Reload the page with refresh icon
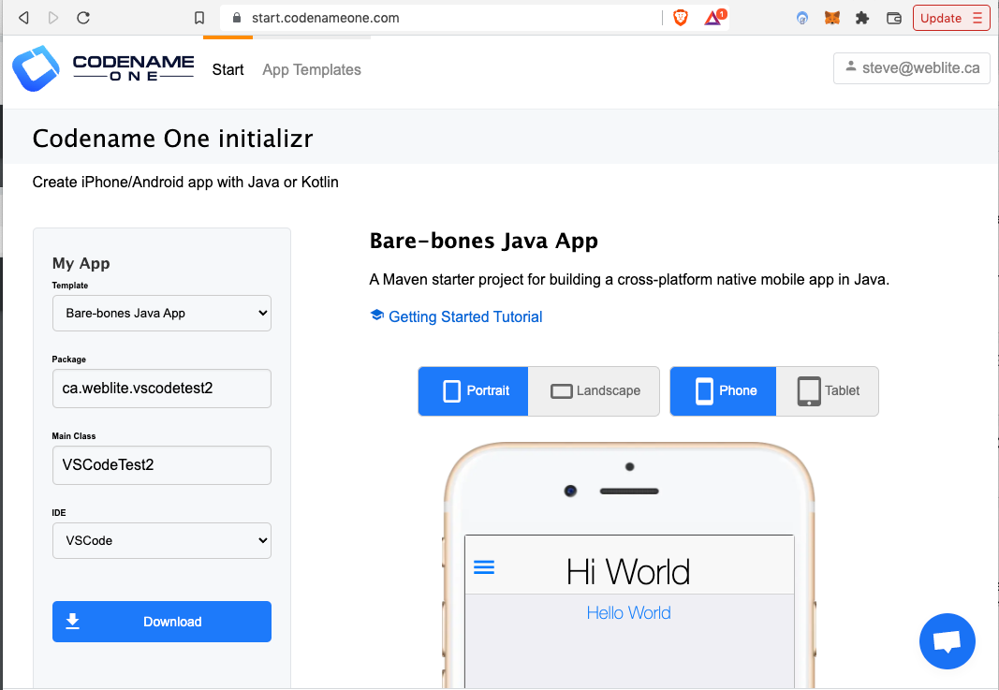The height and width of the screenshot is (690, 999). 83,18
